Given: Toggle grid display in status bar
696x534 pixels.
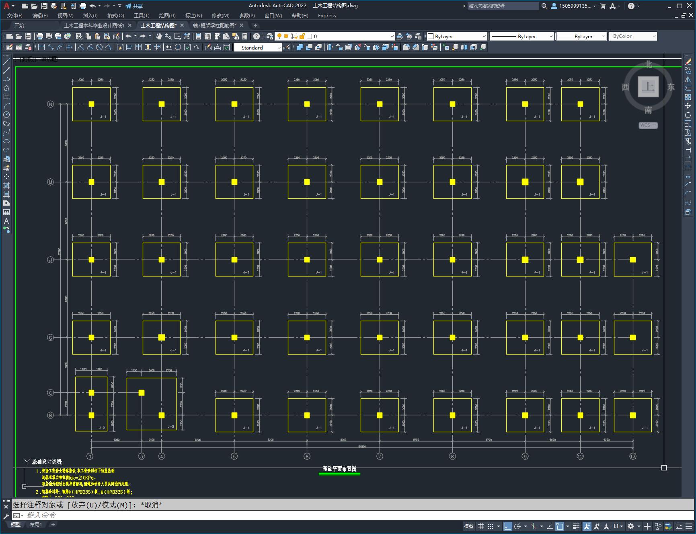Looking at the screenshot, I should pos(481,526).
